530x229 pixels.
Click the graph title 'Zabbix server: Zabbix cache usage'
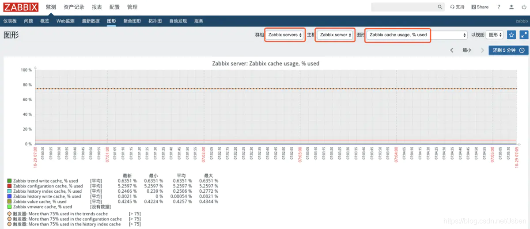click(265, 63)
